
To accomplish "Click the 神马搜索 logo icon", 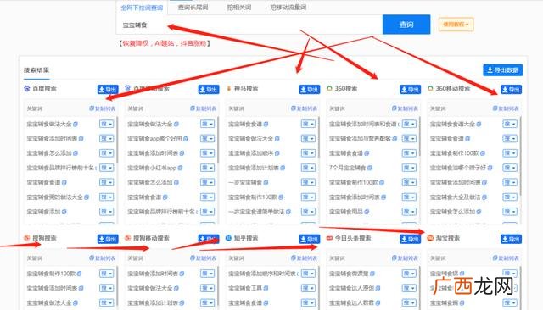I will [x=228, y=89].
